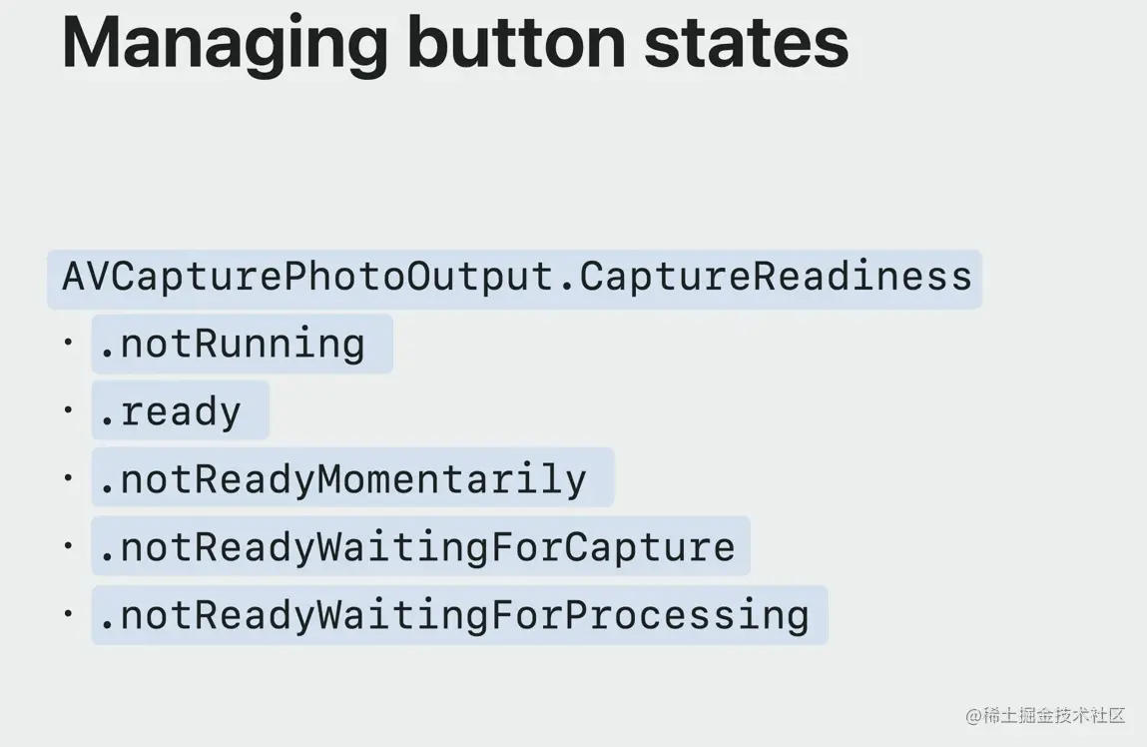Click the word button in the title
Image resolution: width=1147 pixels, height=747 pixels.
click(516, 44)
